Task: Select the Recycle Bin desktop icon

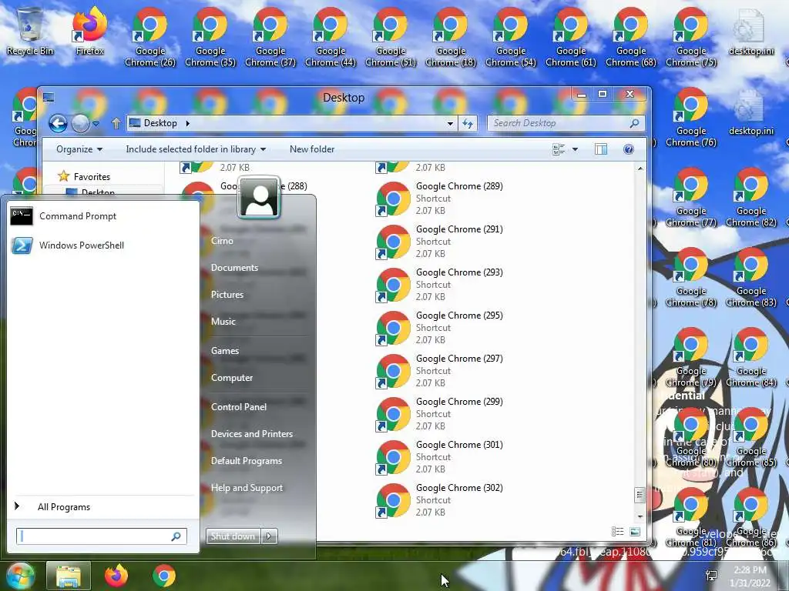Action: (x=30, y=31)
